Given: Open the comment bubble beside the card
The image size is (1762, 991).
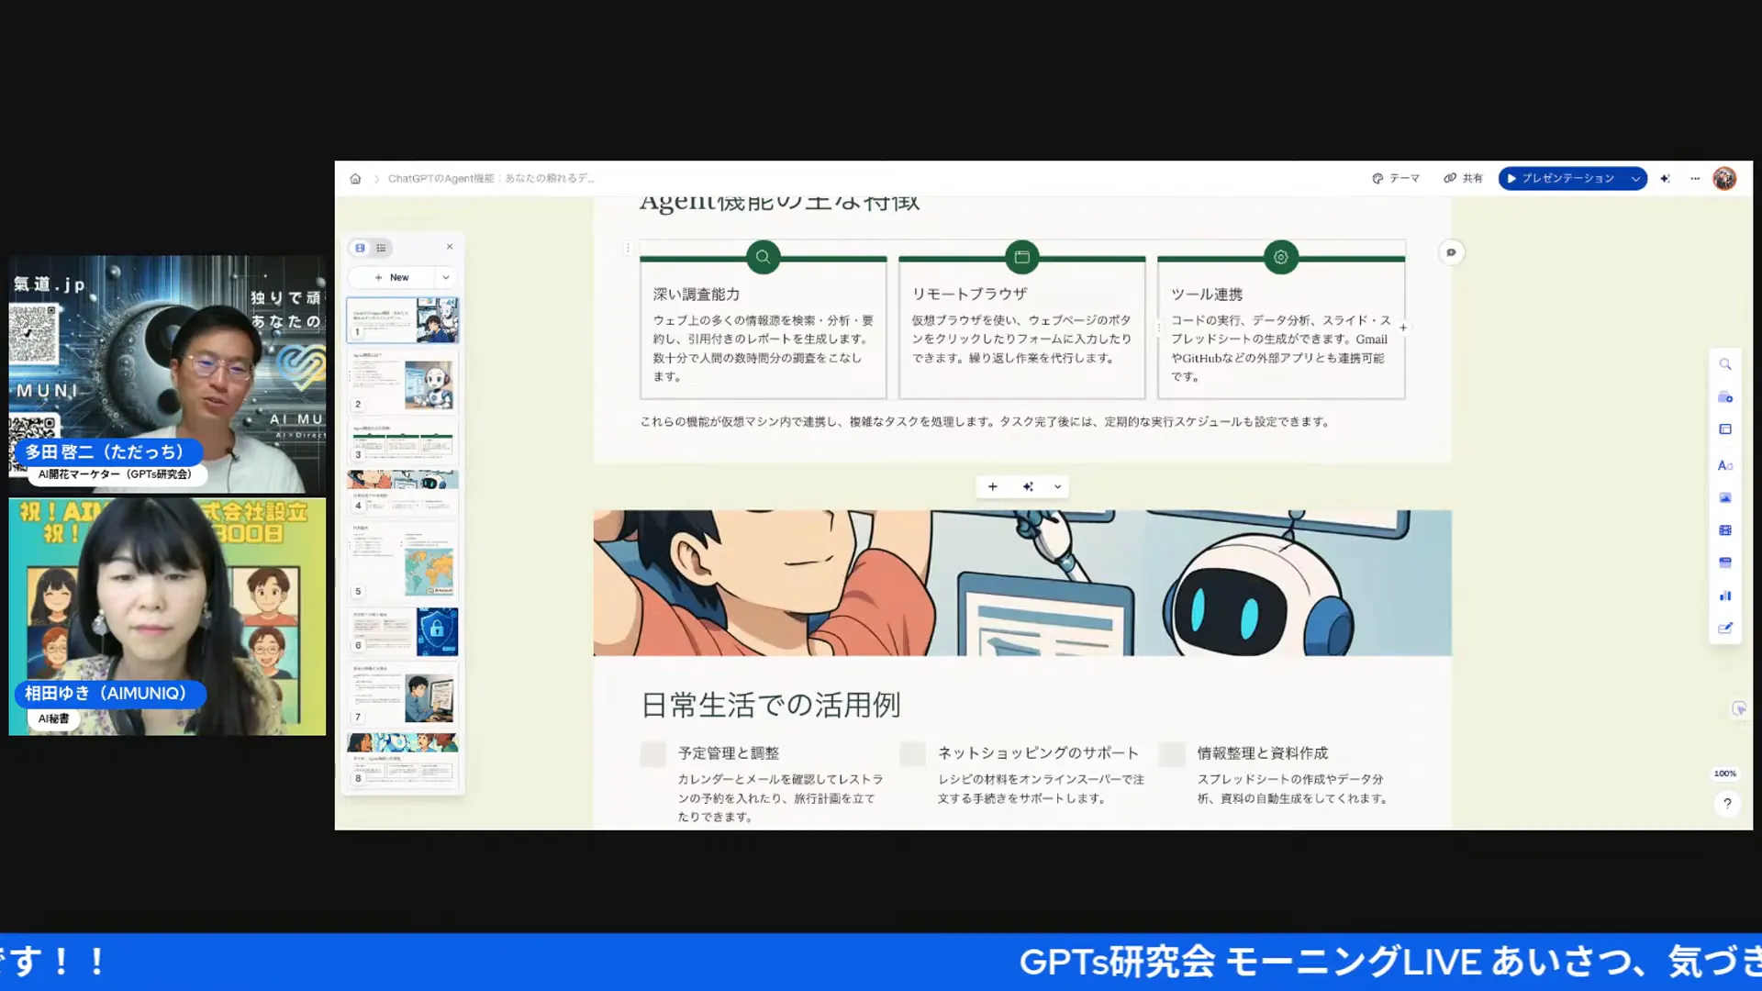Looking at the screenshot, I should [x=1451, y=252].
